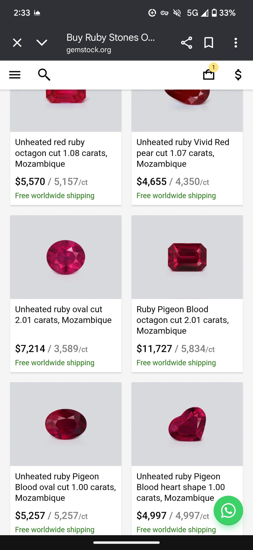Select the oval cut 2.01 carats ruby image
The width and height of the screenshot is (253, 550).
(x=66, y=257)
